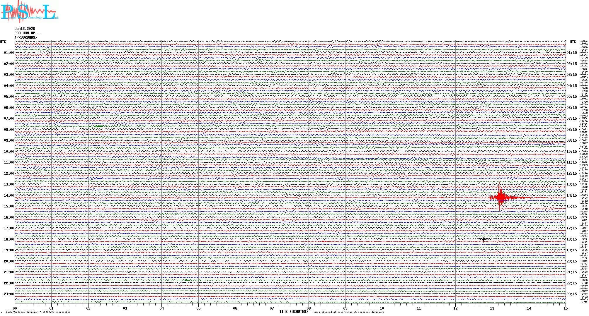Click the 18:15 label on right axis
The width and height of the screenshot is (589, 316).
571,239
